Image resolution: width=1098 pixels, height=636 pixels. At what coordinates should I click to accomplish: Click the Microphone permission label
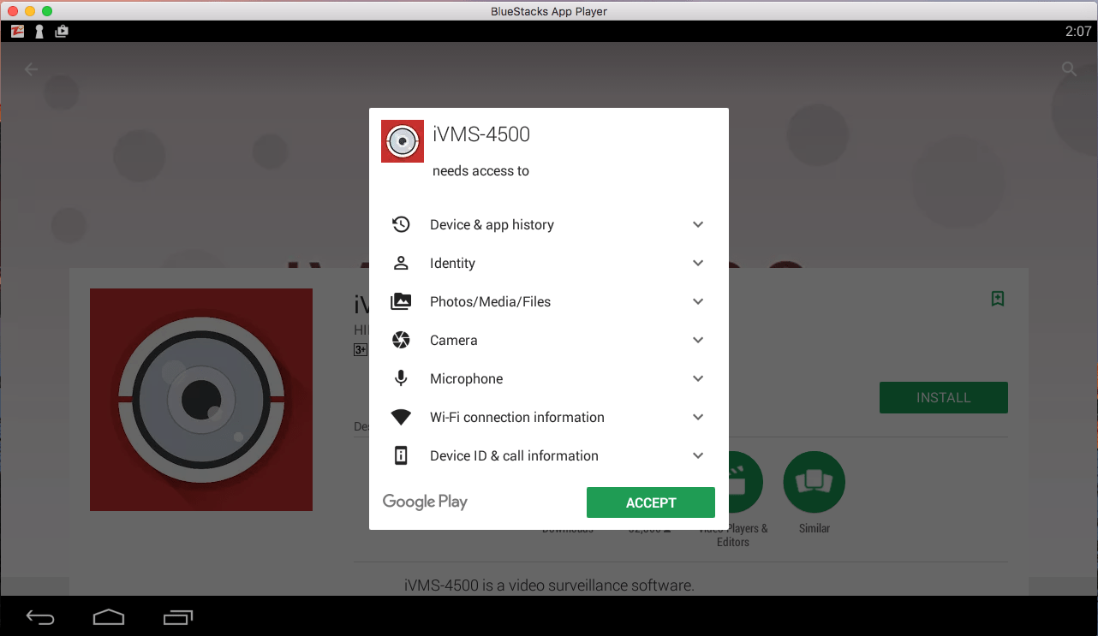pyautogui.click(x=467, y=378)
